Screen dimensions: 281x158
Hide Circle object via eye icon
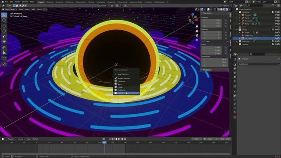(x=276, y=18)
